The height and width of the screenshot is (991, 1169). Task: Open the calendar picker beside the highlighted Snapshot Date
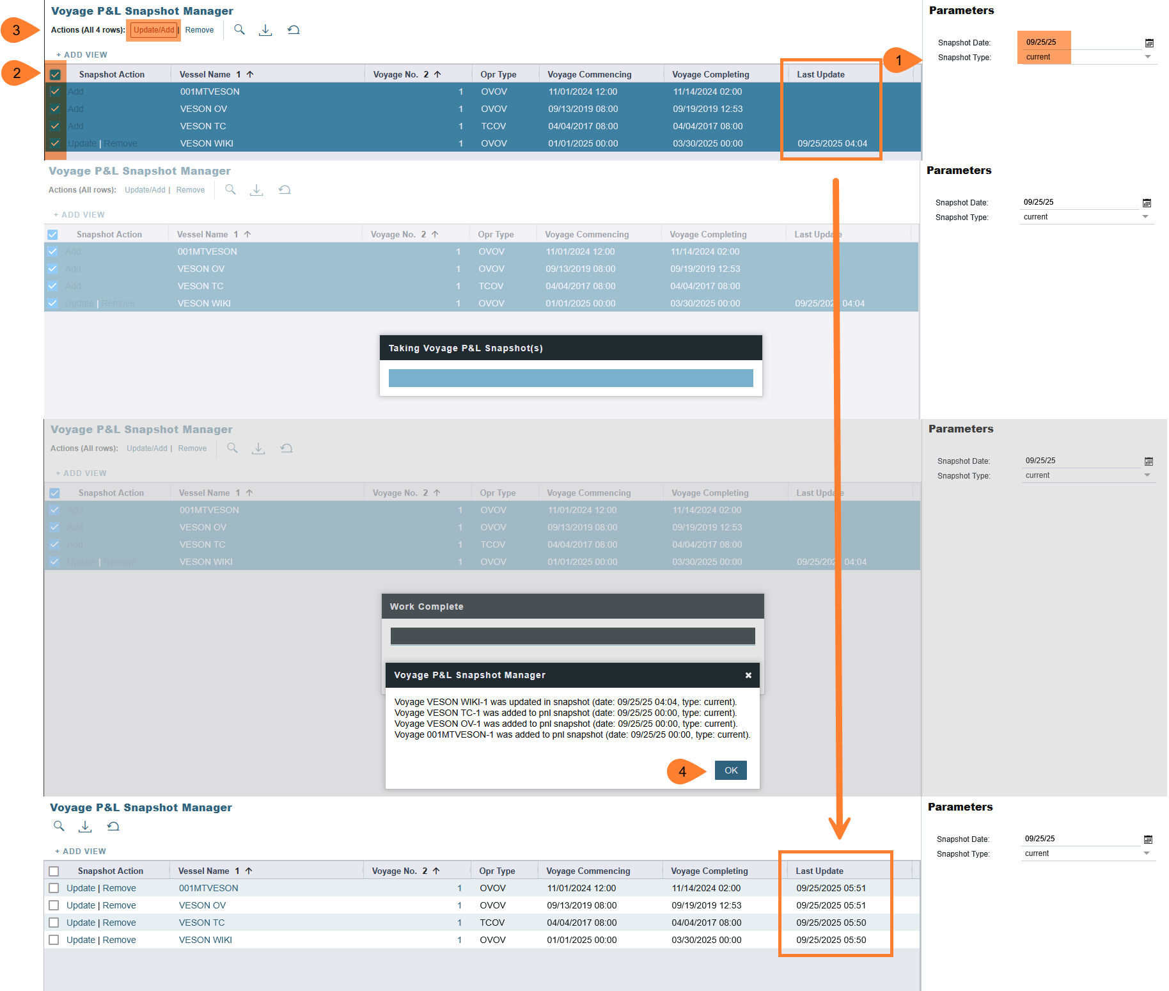coord(1149,43)
